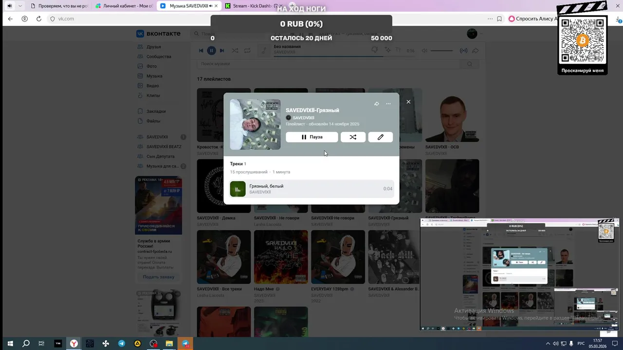The image size is (623, 350).
Task: Open the SAVEDVIXII - ОСВ playlist thumbnail
Action: pyautogui.click(x=452, y=115)
